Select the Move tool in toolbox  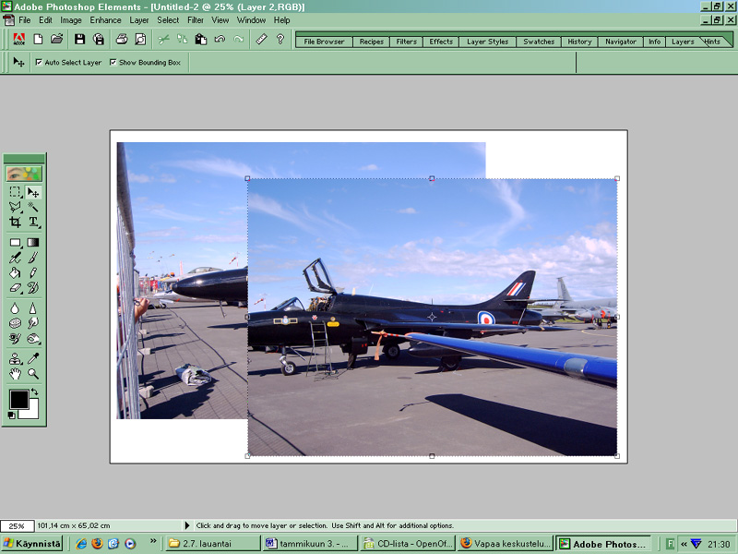click(x=33, y=192)
